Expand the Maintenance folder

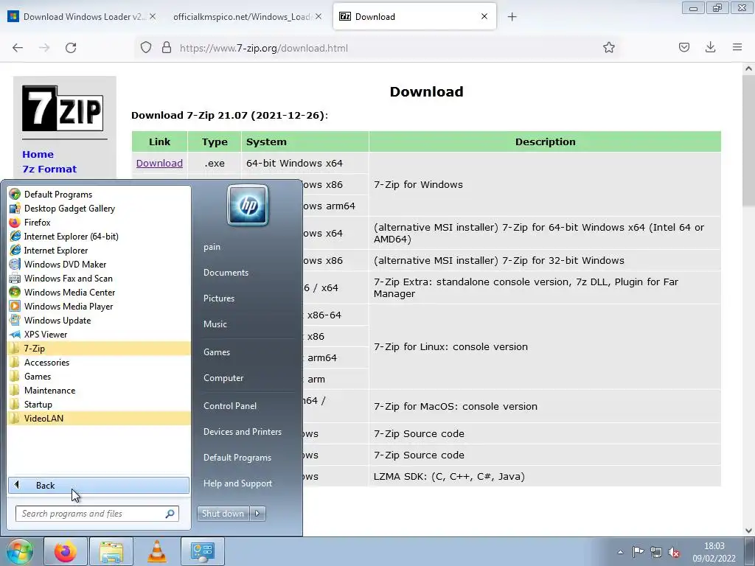tap(99, 391)
